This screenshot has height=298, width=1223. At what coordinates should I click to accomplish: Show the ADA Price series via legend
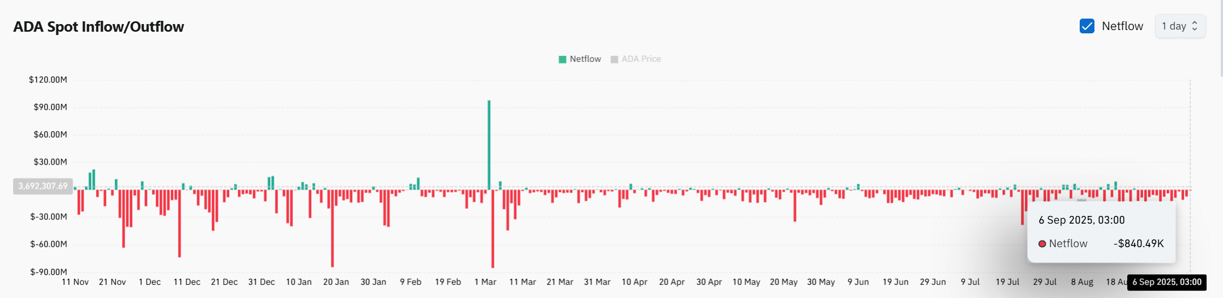pos(641,59)
